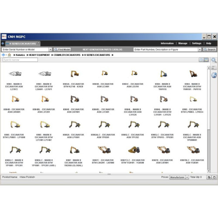Open the K903C excavator thumbnail
Viewport: 218px width, 218px height.
coord(134,73)
